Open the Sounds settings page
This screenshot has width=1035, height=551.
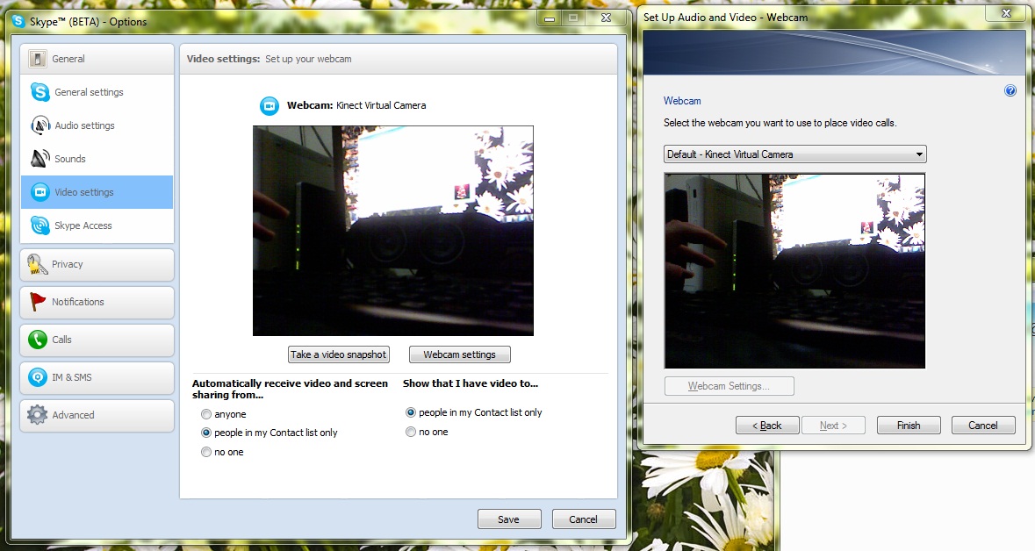[97, 159]
